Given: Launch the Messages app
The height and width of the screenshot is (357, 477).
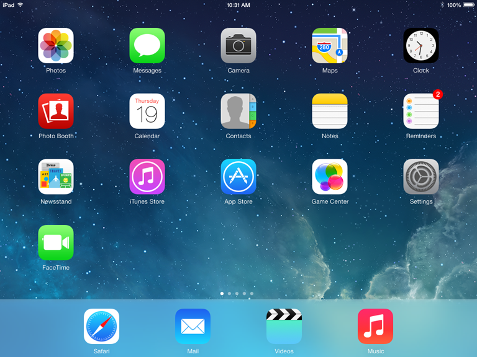Looking at the screenshot, I should (x=147, y=45).
